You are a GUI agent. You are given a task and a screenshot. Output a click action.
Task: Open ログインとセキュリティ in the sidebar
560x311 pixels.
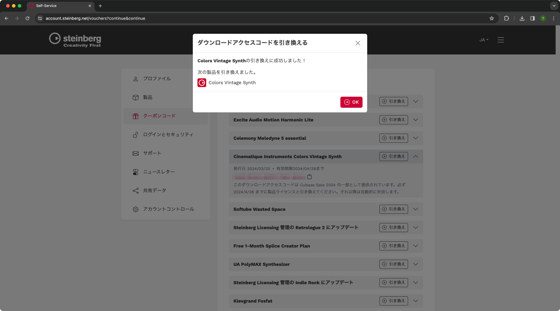pyautogui.click(x=166, y=135)
